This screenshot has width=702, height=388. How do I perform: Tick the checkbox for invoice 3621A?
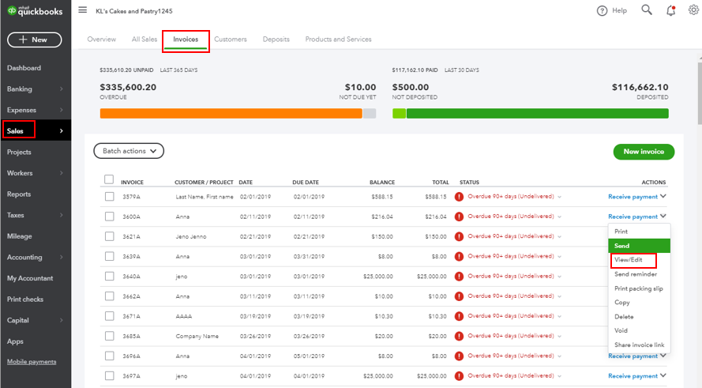click(x=109, y=236)
